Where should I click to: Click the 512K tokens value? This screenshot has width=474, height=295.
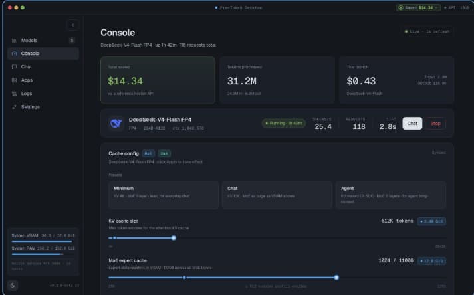pyautogui.click(x=397, y=221)
